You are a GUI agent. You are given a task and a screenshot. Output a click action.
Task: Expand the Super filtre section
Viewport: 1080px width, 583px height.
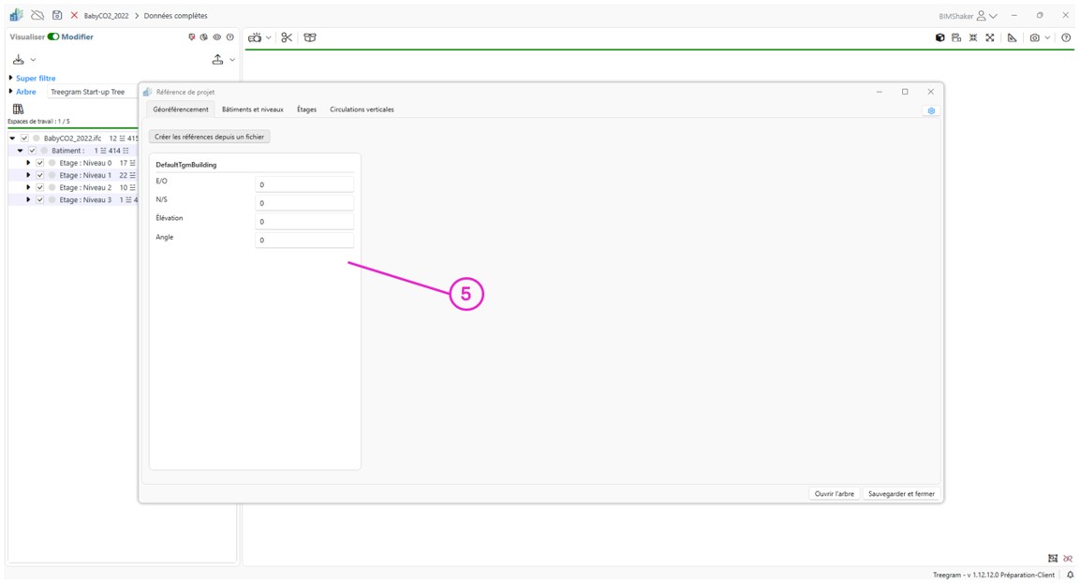pyautogui.click(x=11, y=79)
